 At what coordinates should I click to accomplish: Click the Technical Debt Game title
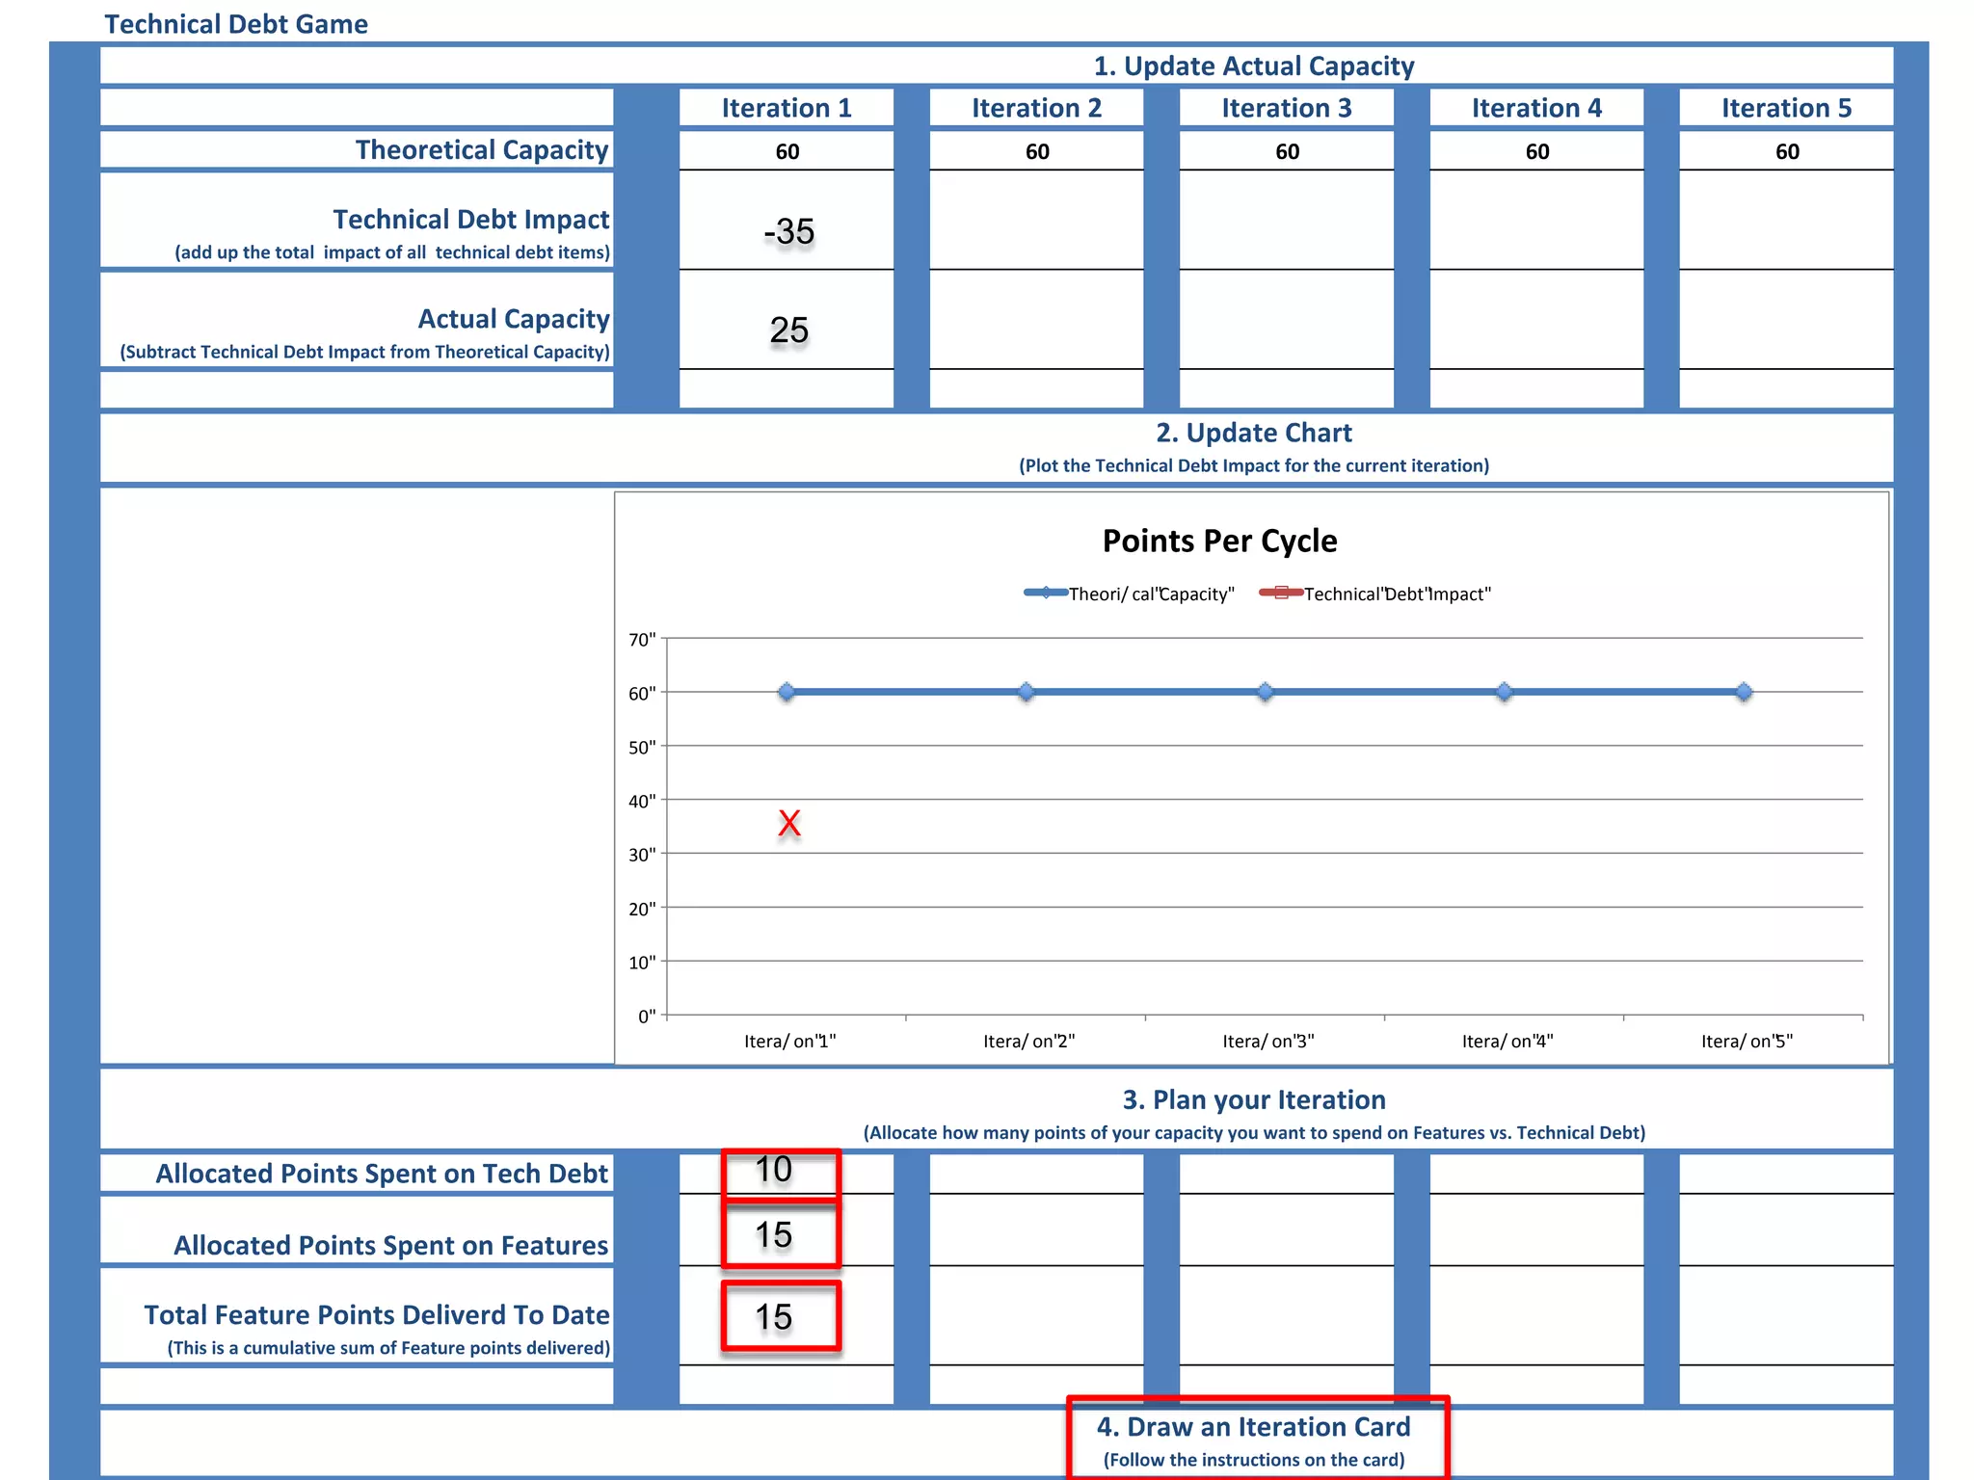pyautogui.click(x=236, y=24)
